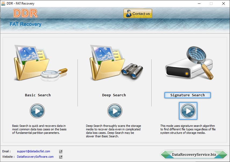Select the Deep Search folder with binoculars icon
The image size is (230, 162).
[116, 62]
